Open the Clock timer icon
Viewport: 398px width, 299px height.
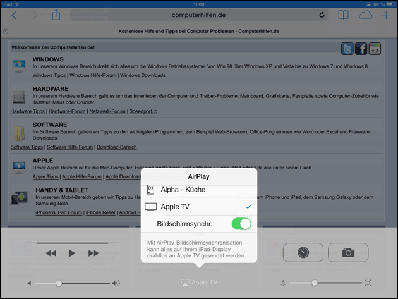point(303,252)
